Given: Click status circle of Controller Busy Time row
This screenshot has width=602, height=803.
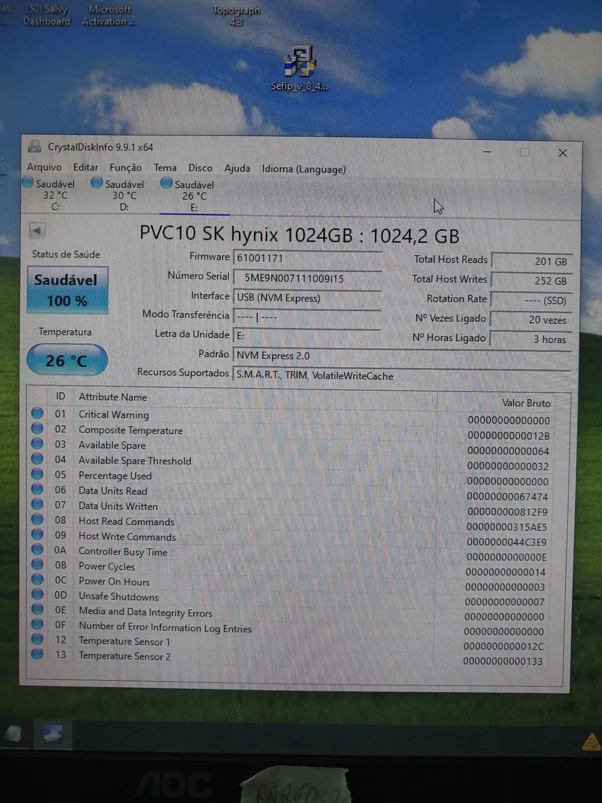Looking at the screenshot, I should coord(38,550).
